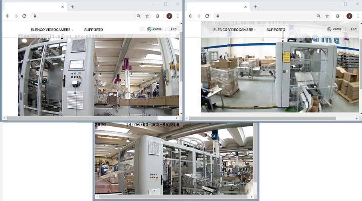Click the Esci logout link in the right window
The image size is (362, 201).
click(354, 29)
